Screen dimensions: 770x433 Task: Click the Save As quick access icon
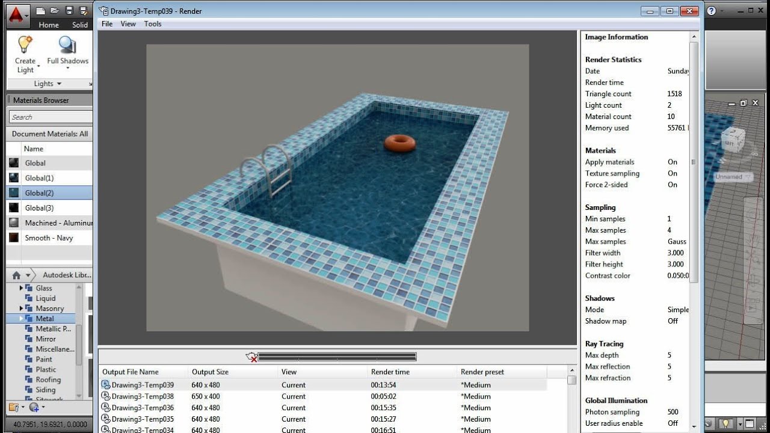pyautogui.click(x=83, y=10)
